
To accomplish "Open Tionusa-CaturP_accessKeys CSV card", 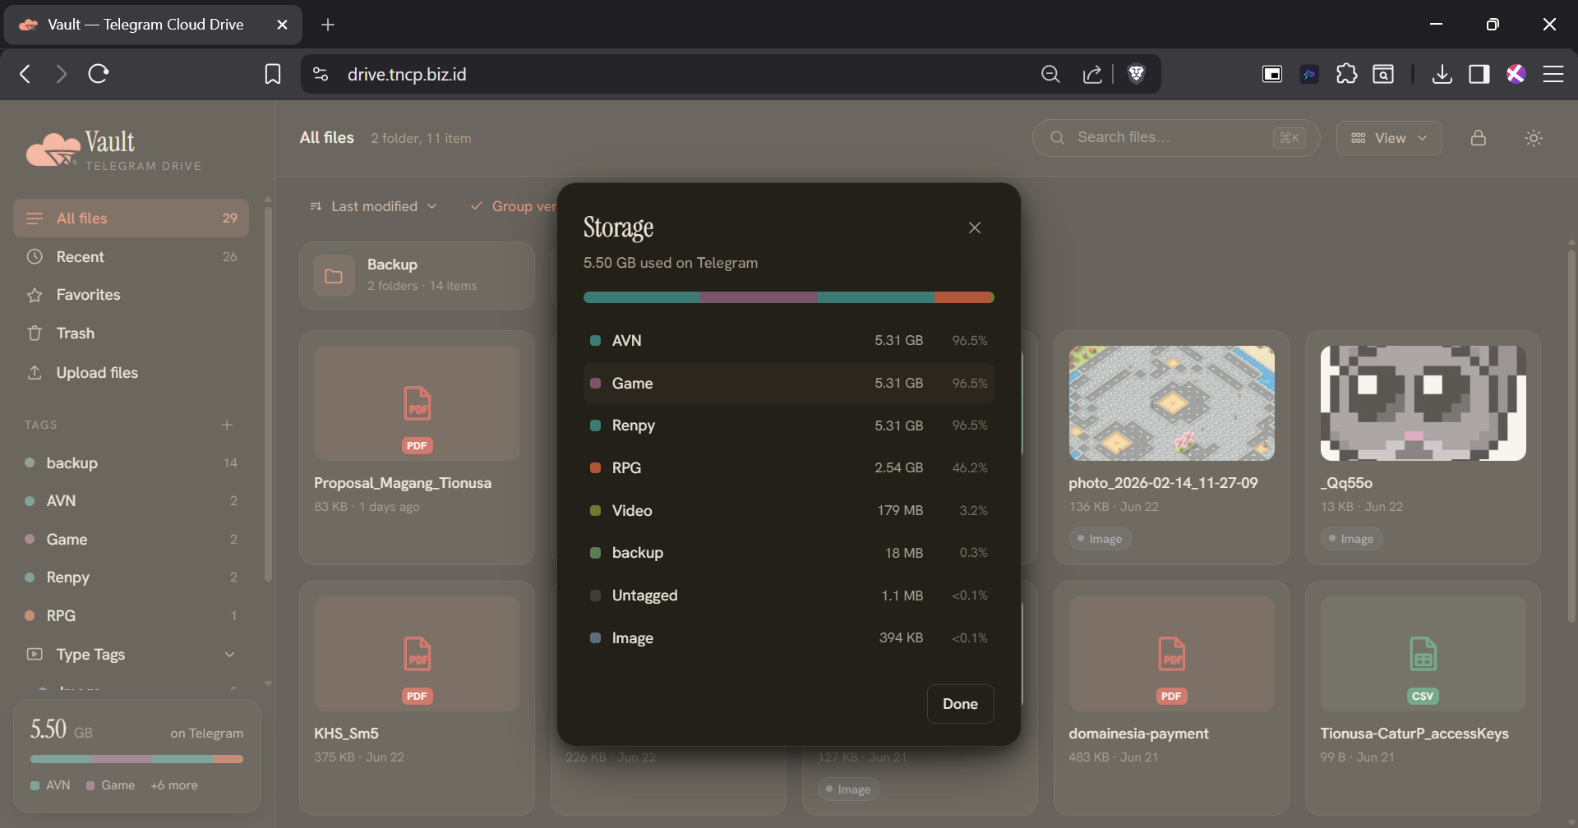I will click(1423, 698).
